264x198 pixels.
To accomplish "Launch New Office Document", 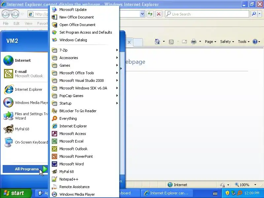I will coord(84,17).
